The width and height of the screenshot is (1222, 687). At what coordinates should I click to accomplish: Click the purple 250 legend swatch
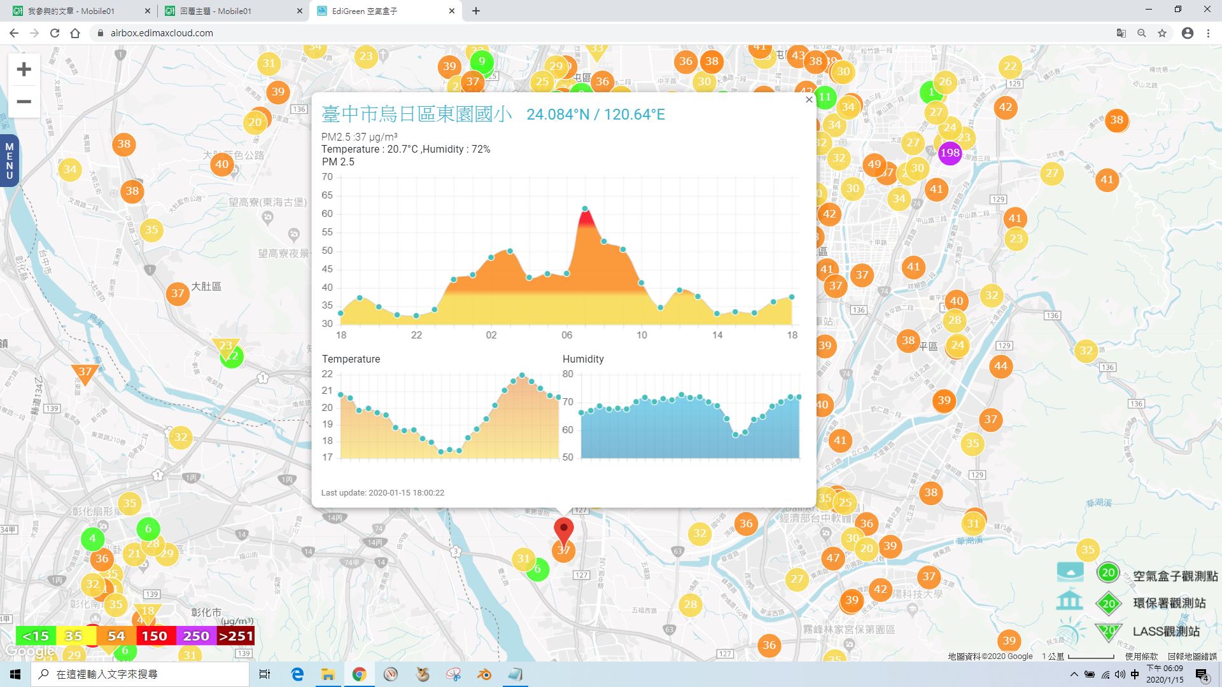196,635
